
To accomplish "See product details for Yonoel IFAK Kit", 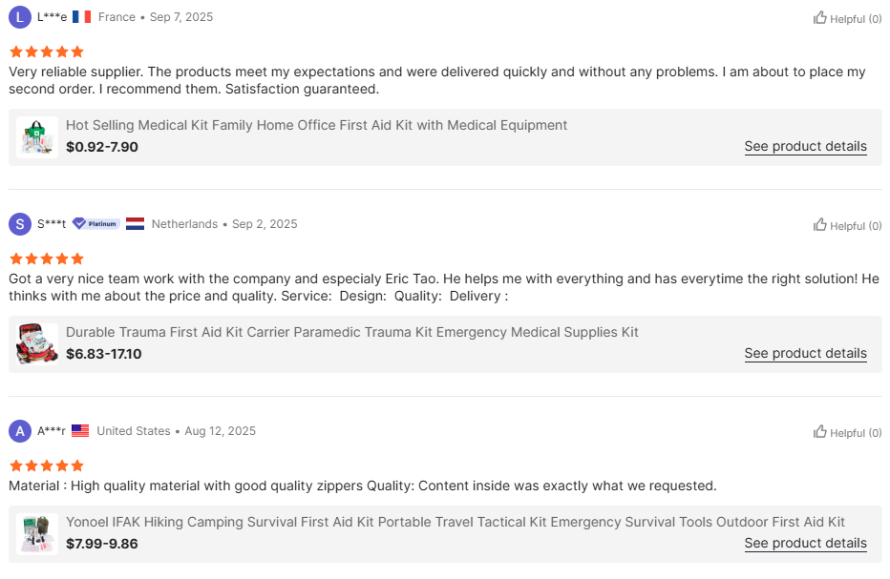I will tap(805, 543).
